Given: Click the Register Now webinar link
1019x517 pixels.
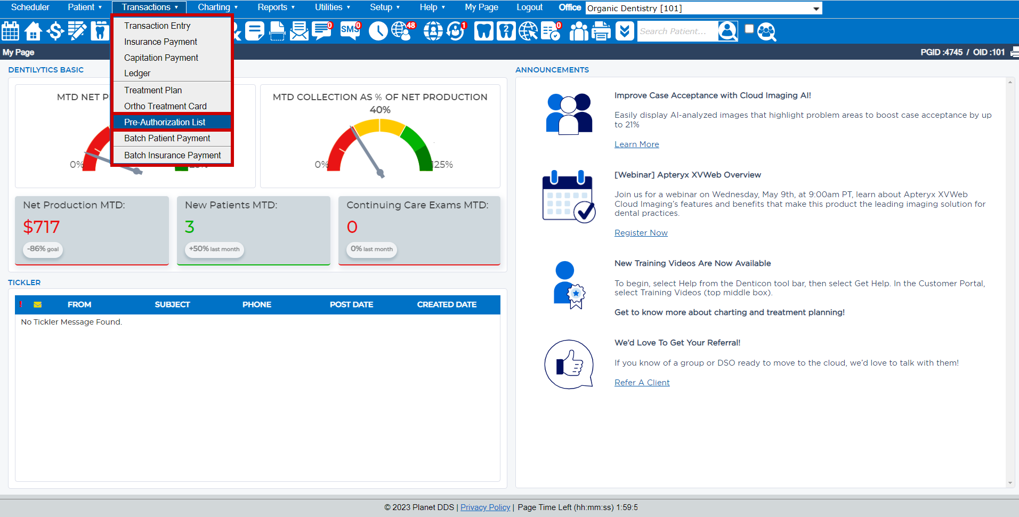Looking at the screenshot, I should coord(641,232).
